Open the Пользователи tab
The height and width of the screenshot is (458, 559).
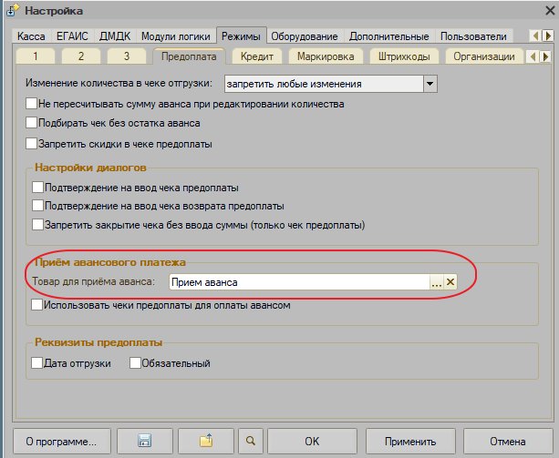pos(473,36)
